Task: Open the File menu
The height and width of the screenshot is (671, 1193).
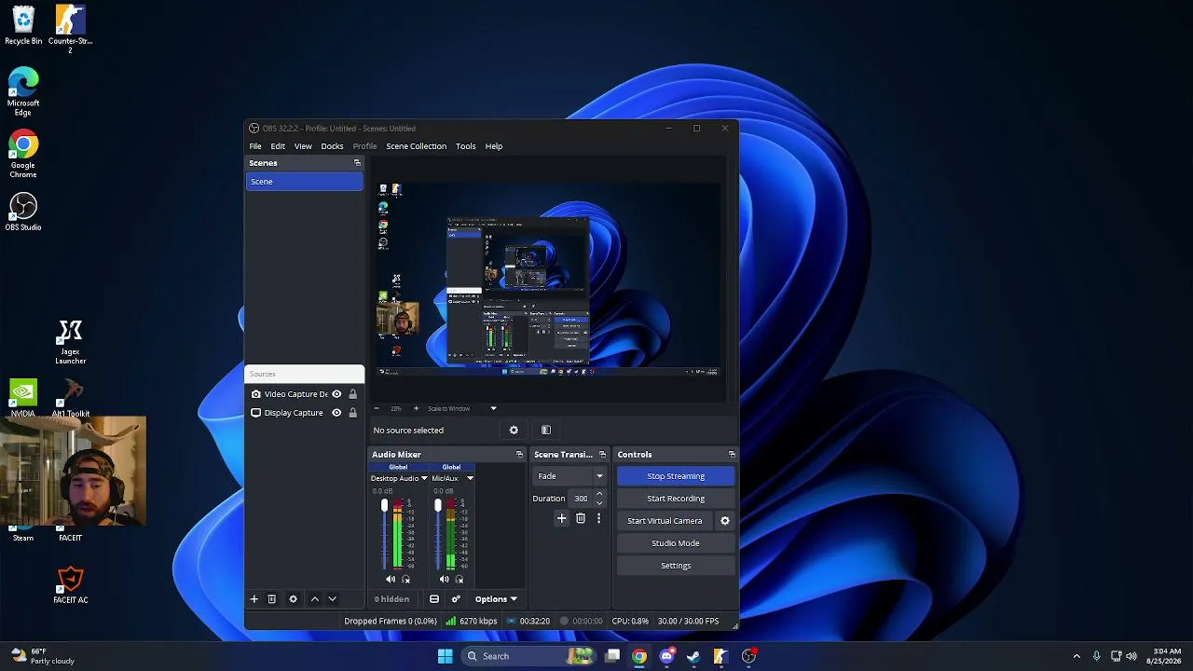Action: [255, 146]
